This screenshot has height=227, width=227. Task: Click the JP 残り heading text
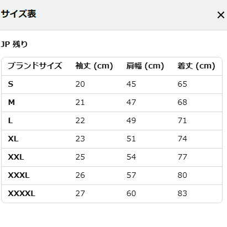click(x=14, y=44)
